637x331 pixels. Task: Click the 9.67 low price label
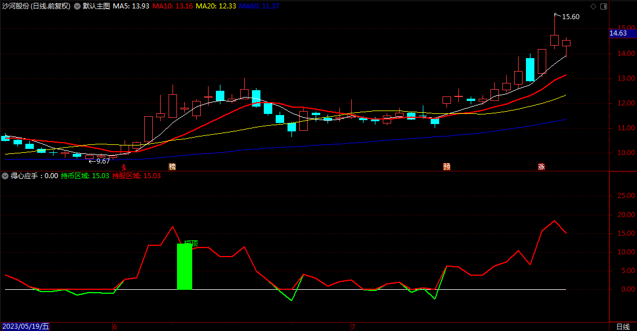(x=103, y=161)
